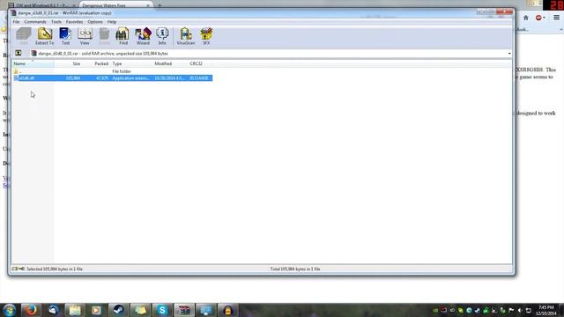Open the Favorites menu
Screen dimensions: 564x317
pos(74,22)
